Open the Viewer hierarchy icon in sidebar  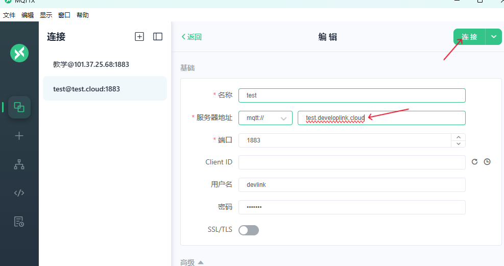point(19,164)
